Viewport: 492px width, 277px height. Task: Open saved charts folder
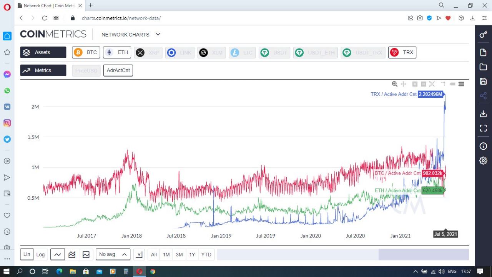pyautogui.click(x=483, y=67)
